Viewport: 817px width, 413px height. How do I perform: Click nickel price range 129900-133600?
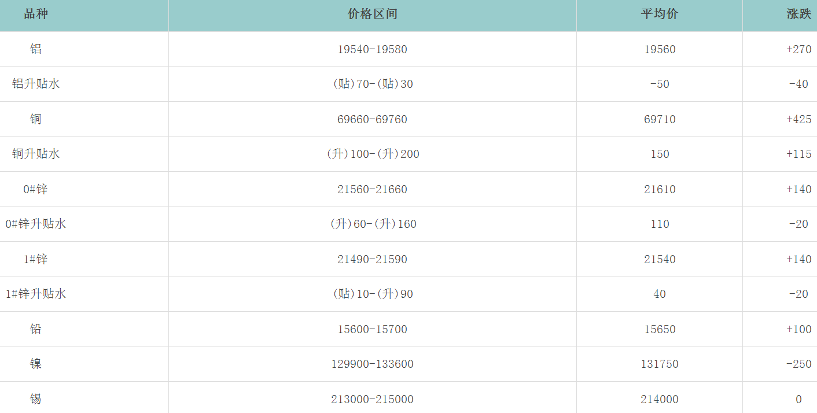pyautogui.click(x=372, y=364)
